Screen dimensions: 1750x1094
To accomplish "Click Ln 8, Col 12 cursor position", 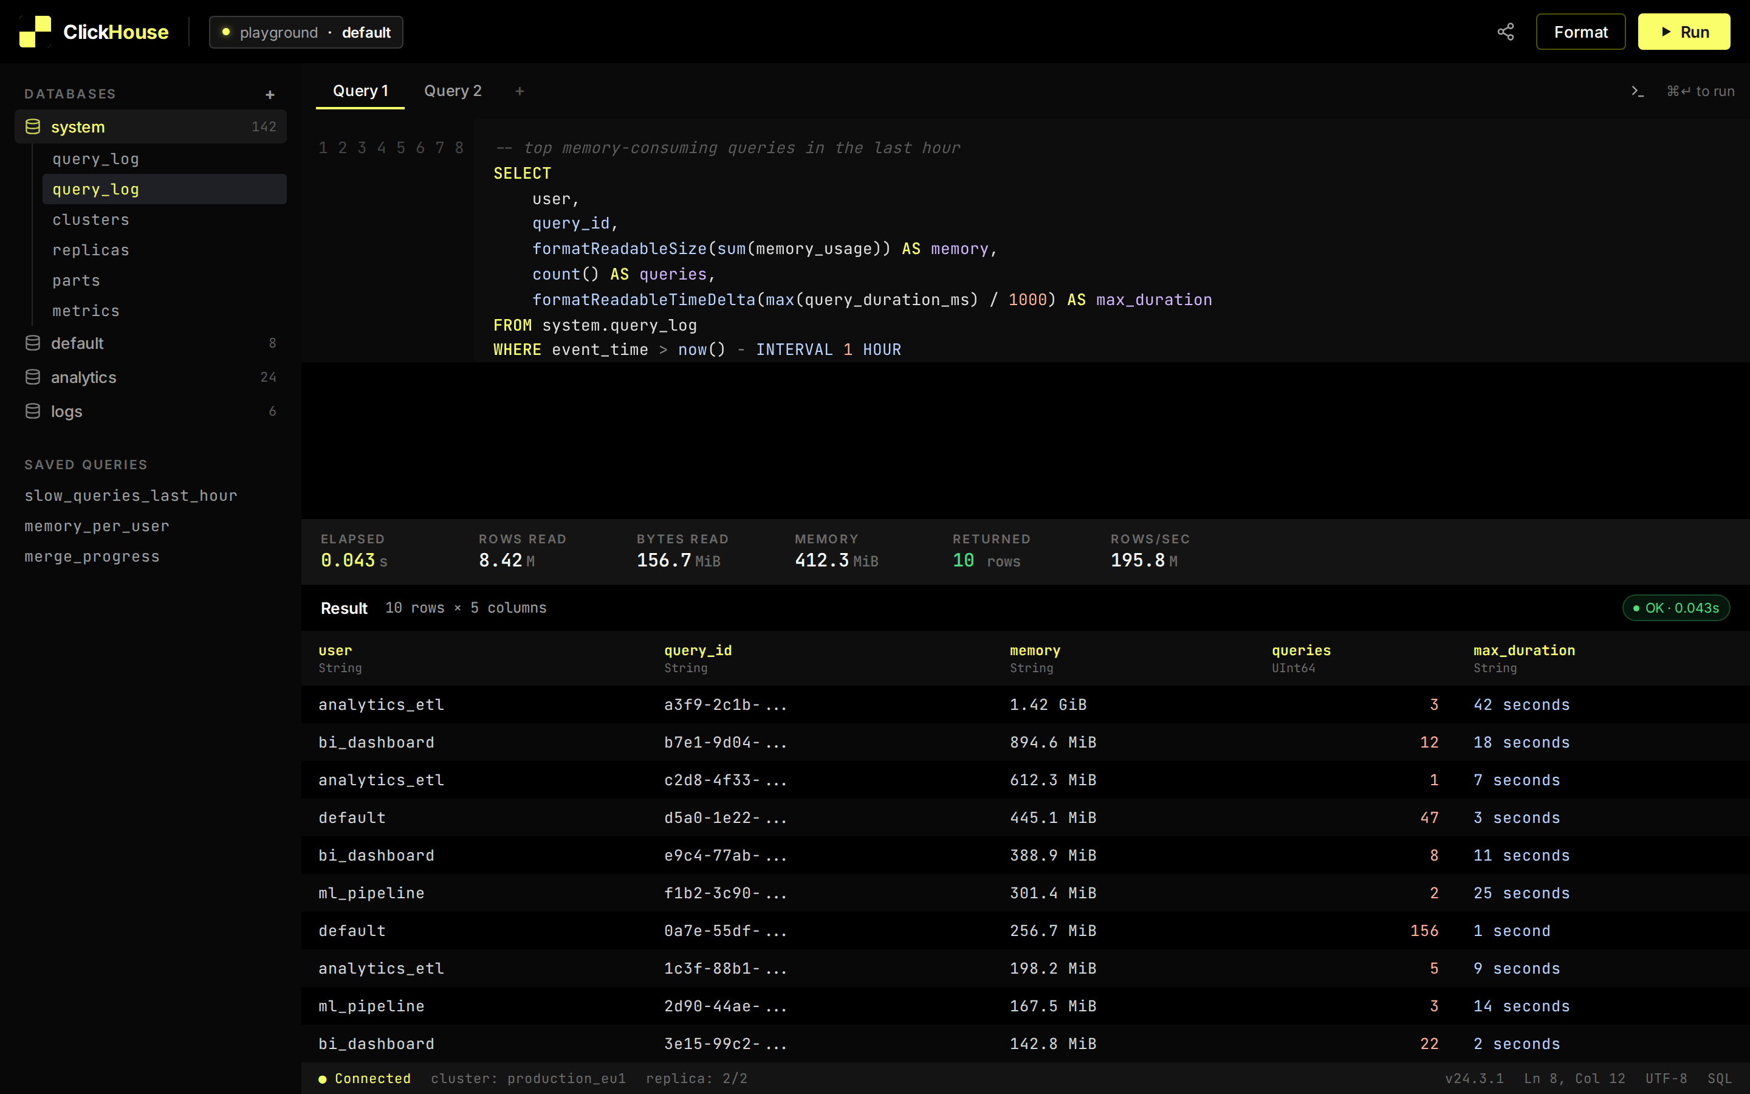I will click(1574, 1078).
